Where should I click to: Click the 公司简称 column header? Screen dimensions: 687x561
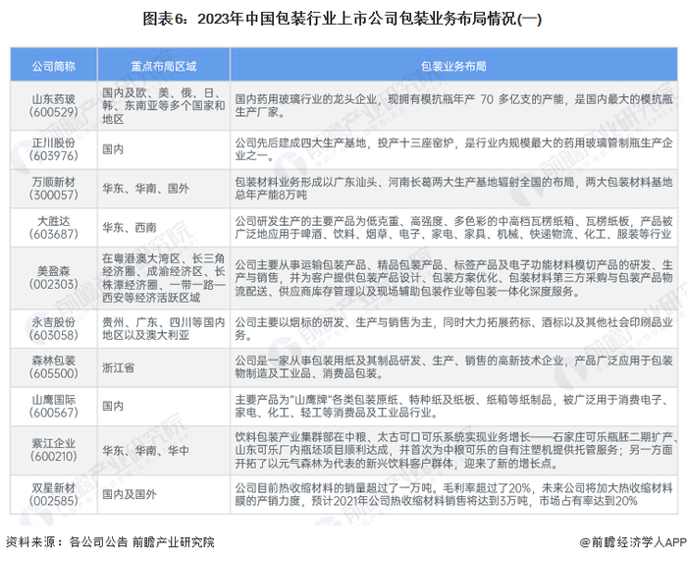click(x=53, y=66)
